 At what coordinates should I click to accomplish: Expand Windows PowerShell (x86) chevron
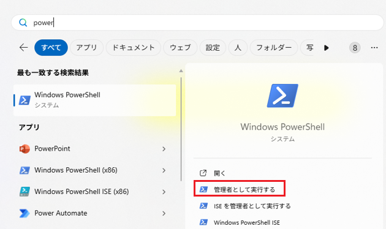point(164,170)
